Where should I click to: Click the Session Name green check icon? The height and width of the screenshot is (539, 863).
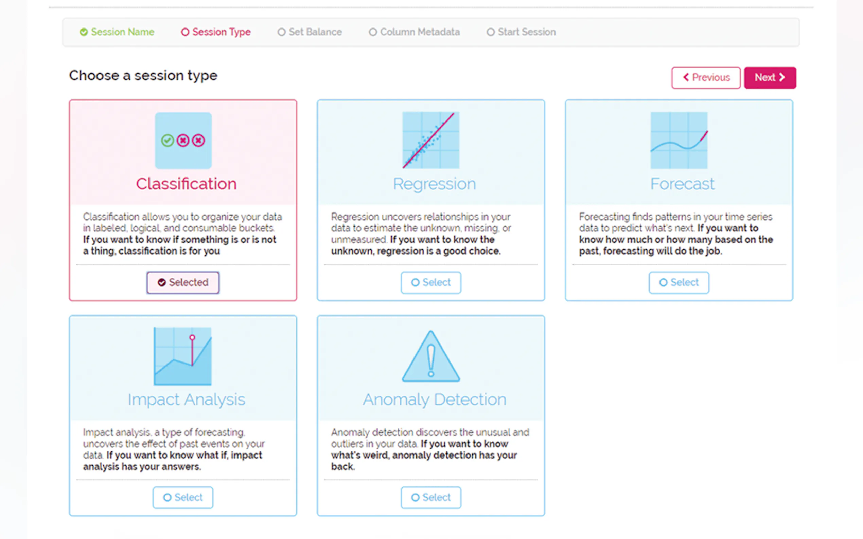click(x=84, y=32)
